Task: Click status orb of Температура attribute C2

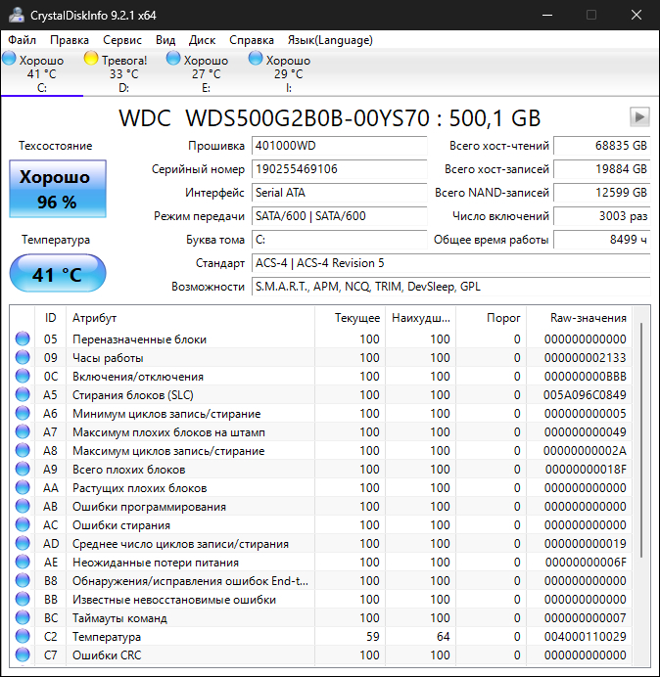Action: [x=23, y=637]
